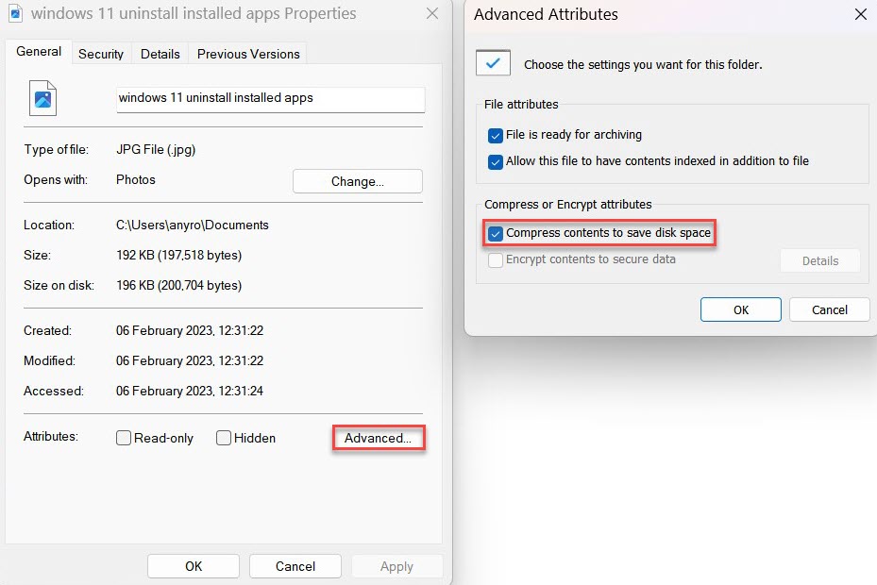Click the Modified date value
This screenshot has height=585, width=877.
[x=190, y=360]
